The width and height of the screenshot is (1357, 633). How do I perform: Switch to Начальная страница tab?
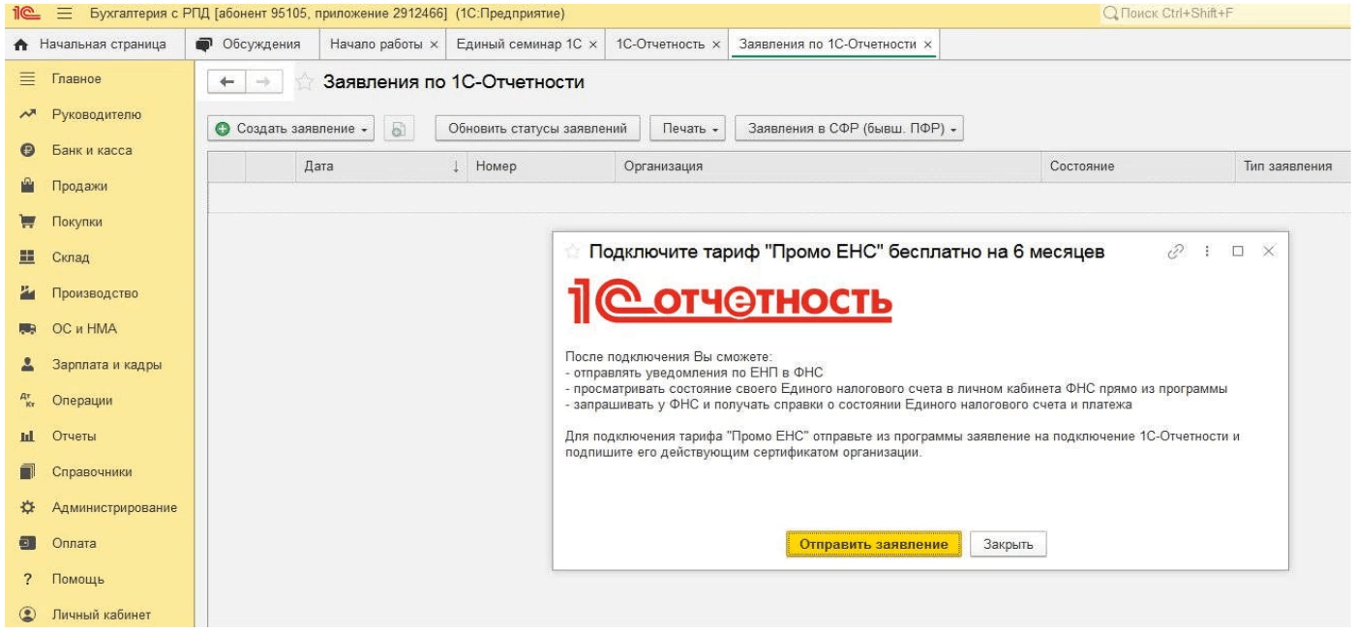pos(93,45)
